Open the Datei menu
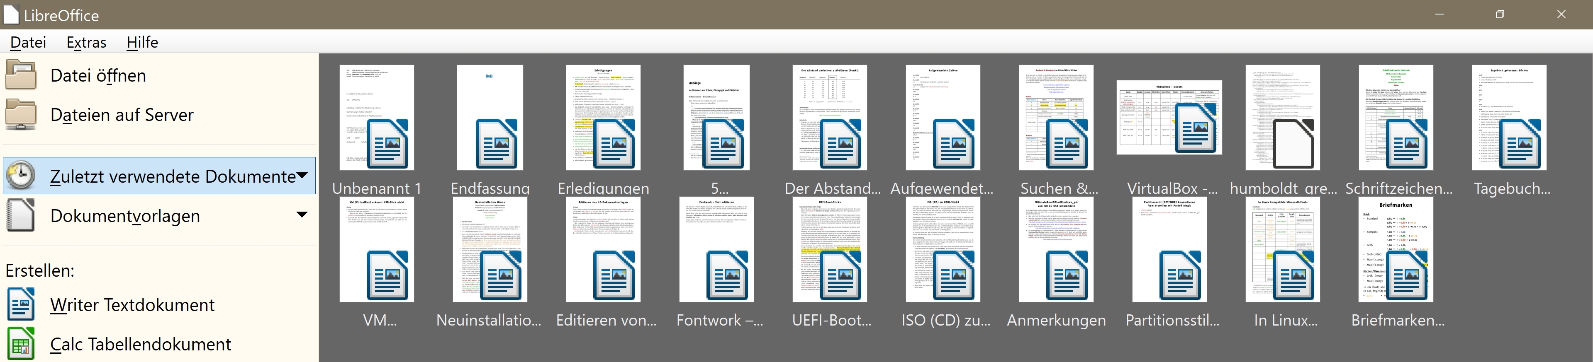Viewport: 1593px width, 362px height. click(29, 42)
